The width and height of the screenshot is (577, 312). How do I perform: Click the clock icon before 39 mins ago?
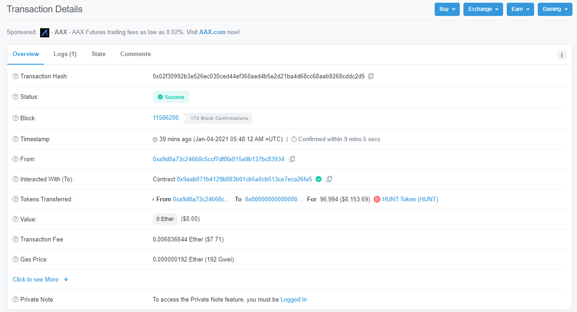pyautogui.click(x=155, y=139)
